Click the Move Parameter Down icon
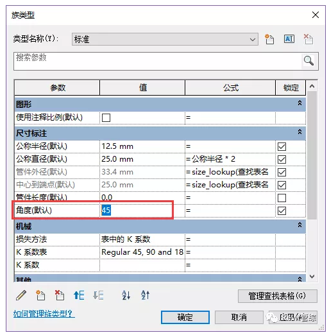329x335 pixels. point(98,295)
